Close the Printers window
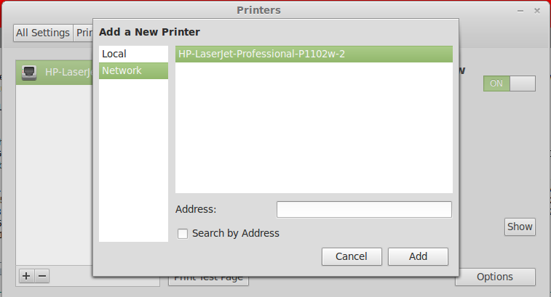The height and width of the screenshot is (297, 551). coord(537,11)
